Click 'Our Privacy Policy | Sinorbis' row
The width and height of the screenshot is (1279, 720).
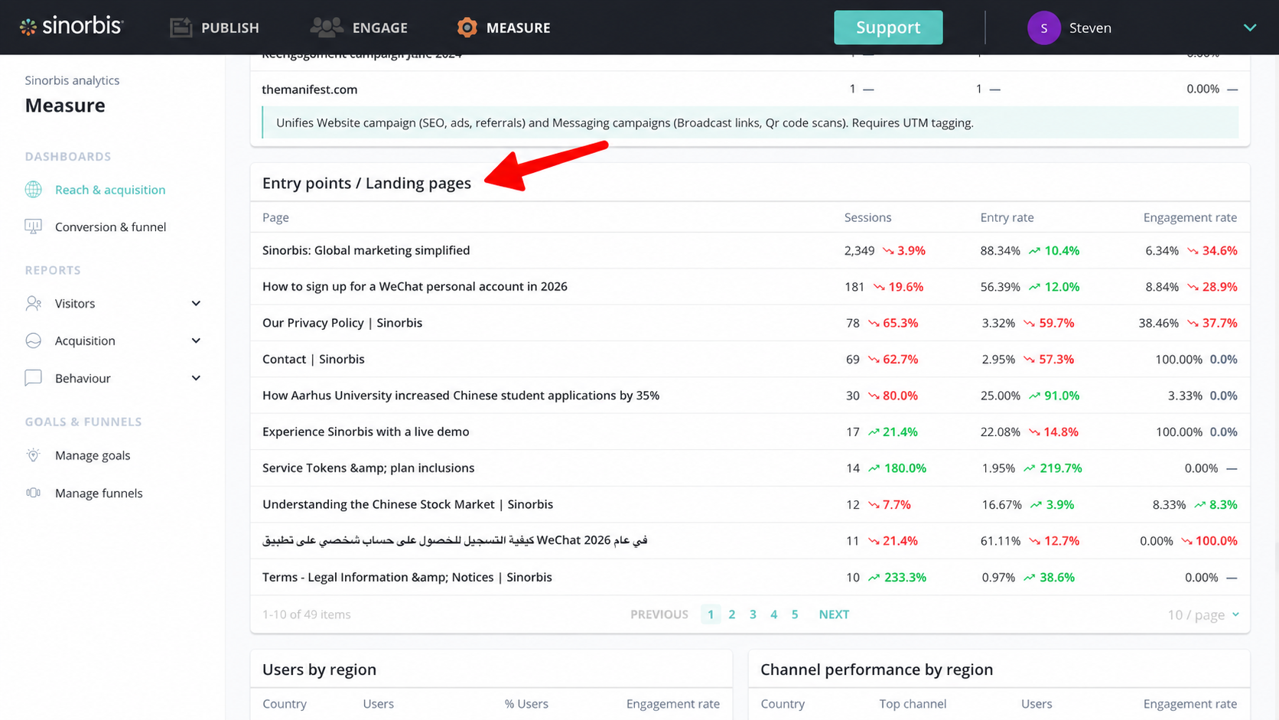(x=750, y=323)
